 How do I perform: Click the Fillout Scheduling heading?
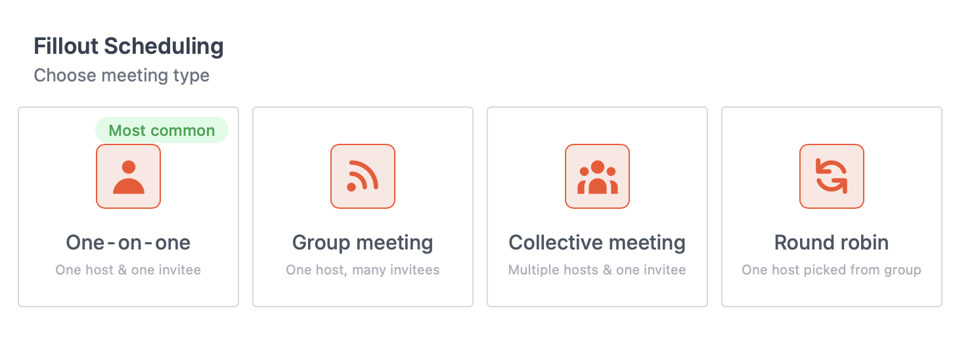(129, 47)
